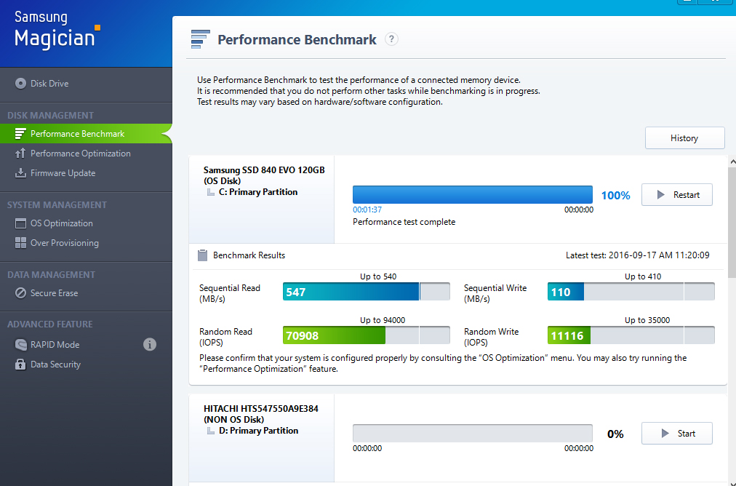Open Firmware Update

(86, 173)
